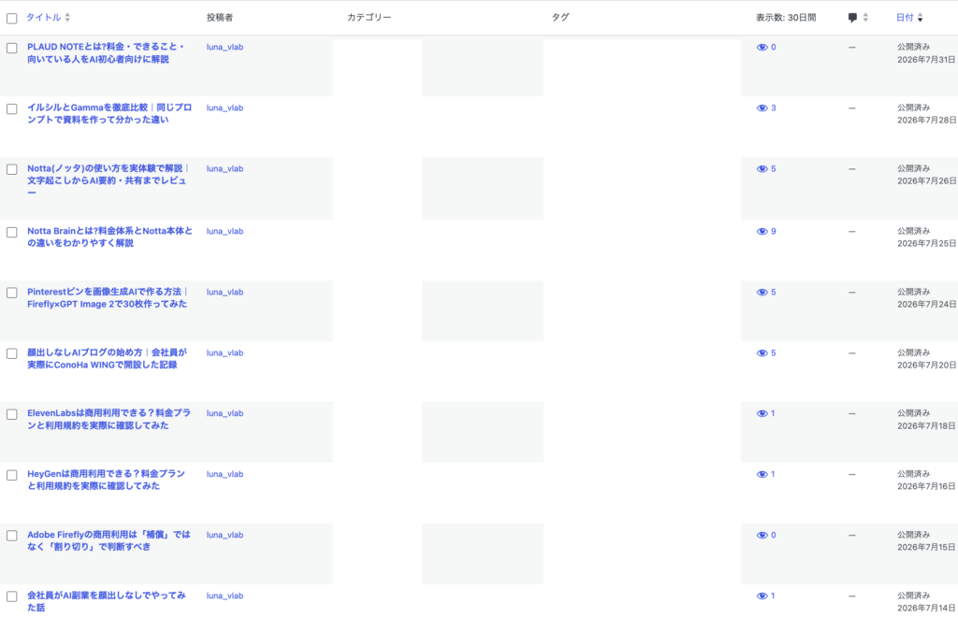The image size is (958, 632).
Task: Open Notta(ノッタ)の使い方 post link
Action: point(109,180)
